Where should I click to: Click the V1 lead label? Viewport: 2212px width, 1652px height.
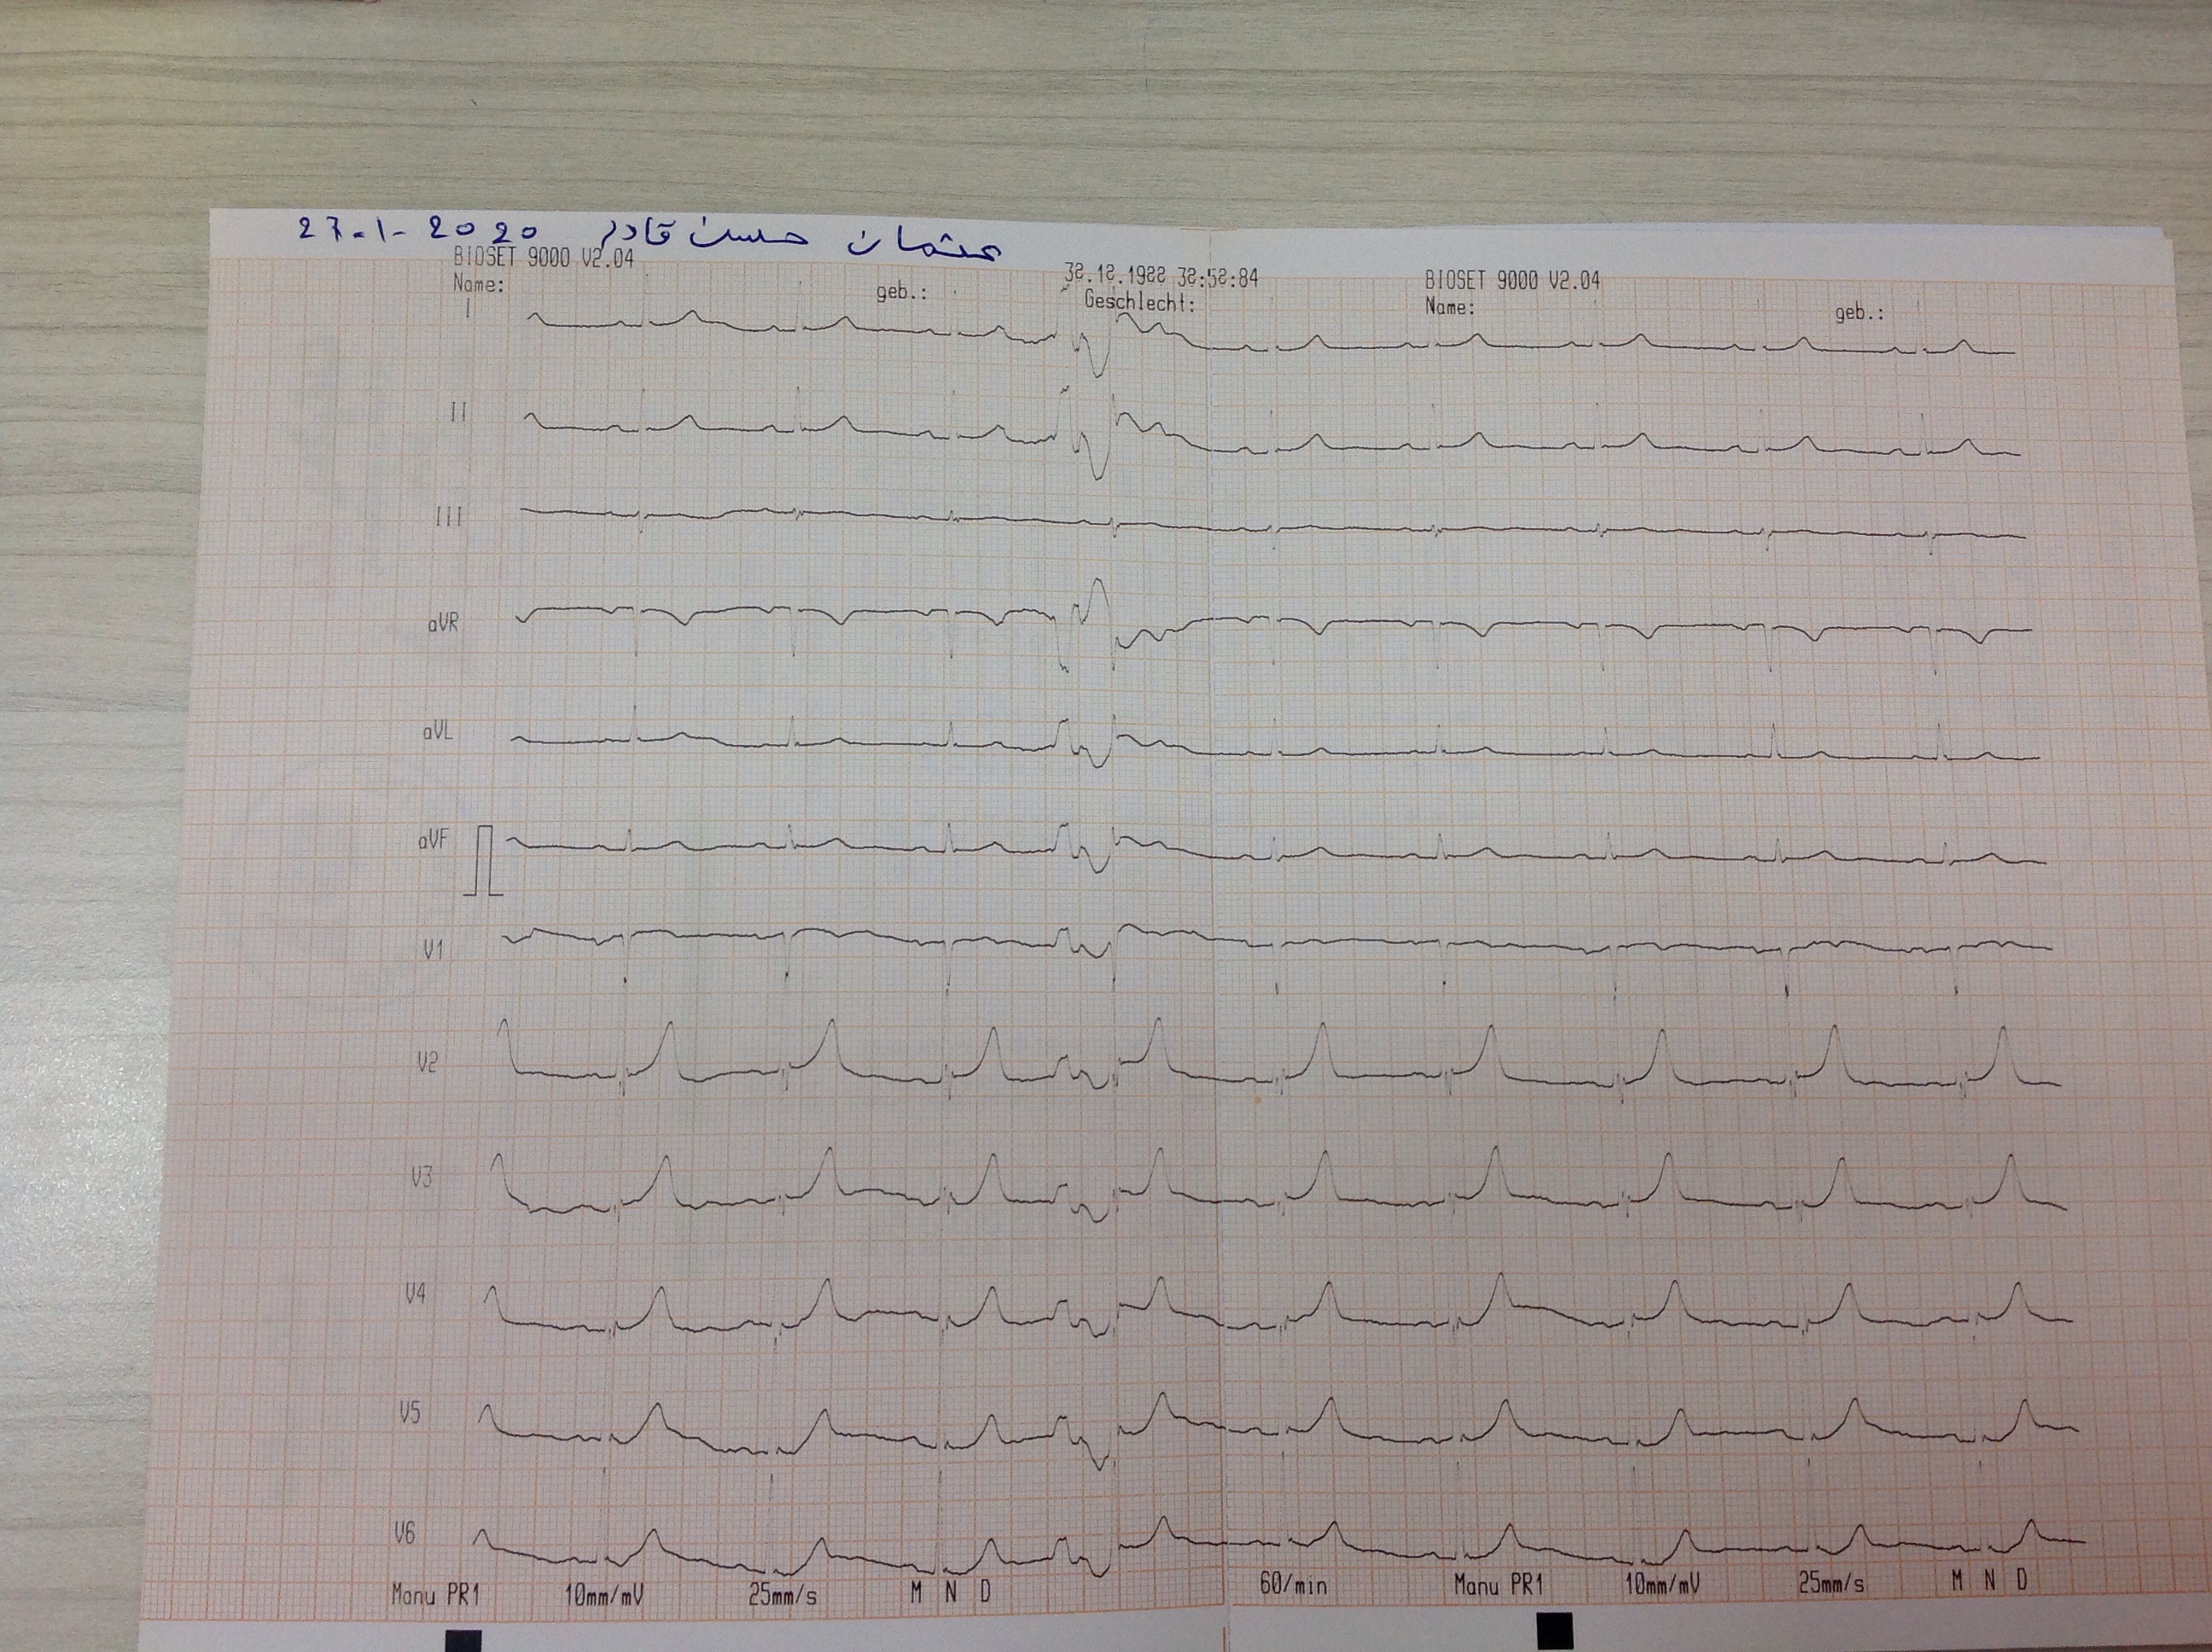click(433, 950)
